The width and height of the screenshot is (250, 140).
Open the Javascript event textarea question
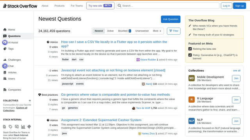tap(113, 70)
